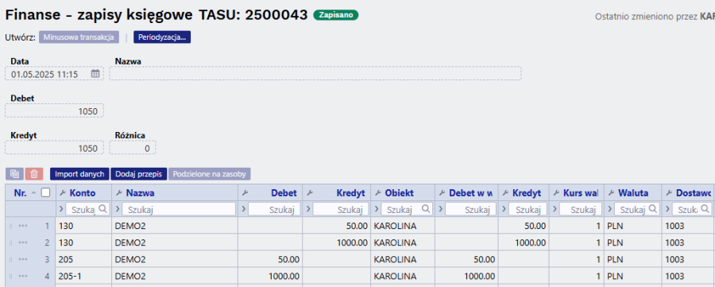Click the Data field showing 01.05.2025 11:15

tap(54, 73)
